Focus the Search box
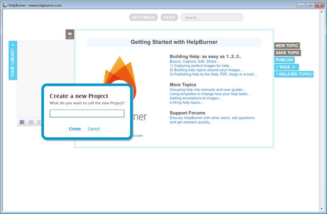The height and width of the screenshot is (214, 327). 212,17
